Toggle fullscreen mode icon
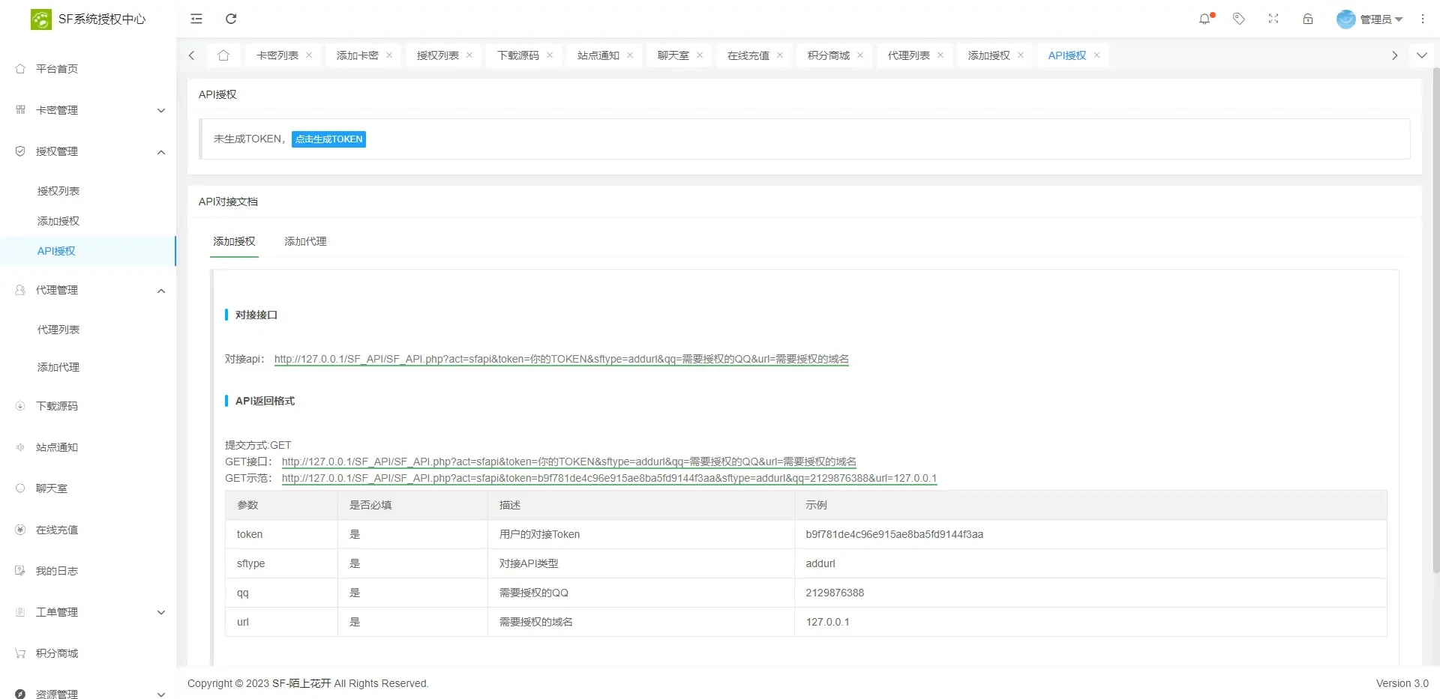Viewport: 1440px width, 699px height. click(1273, 19)
